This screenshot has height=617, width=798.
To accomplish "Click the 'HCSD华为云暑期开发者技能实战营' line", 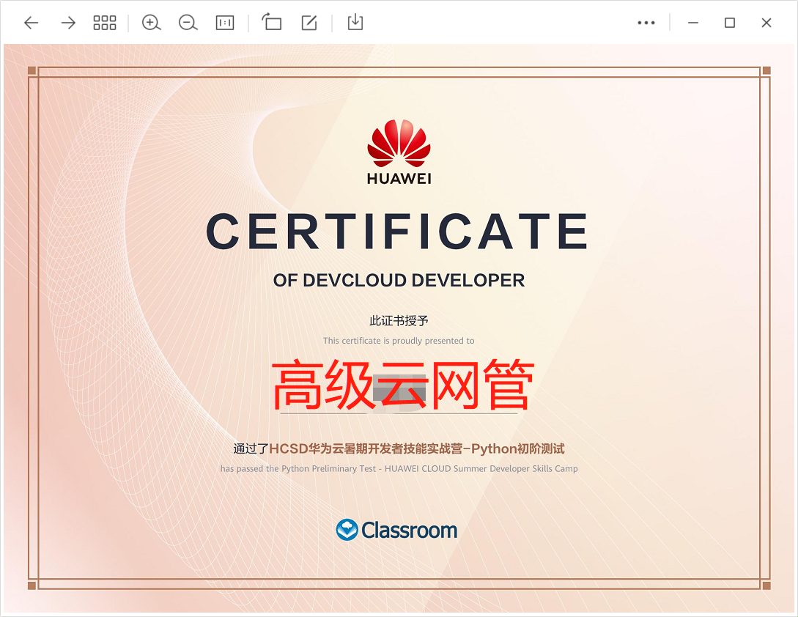I will (399, 448).
